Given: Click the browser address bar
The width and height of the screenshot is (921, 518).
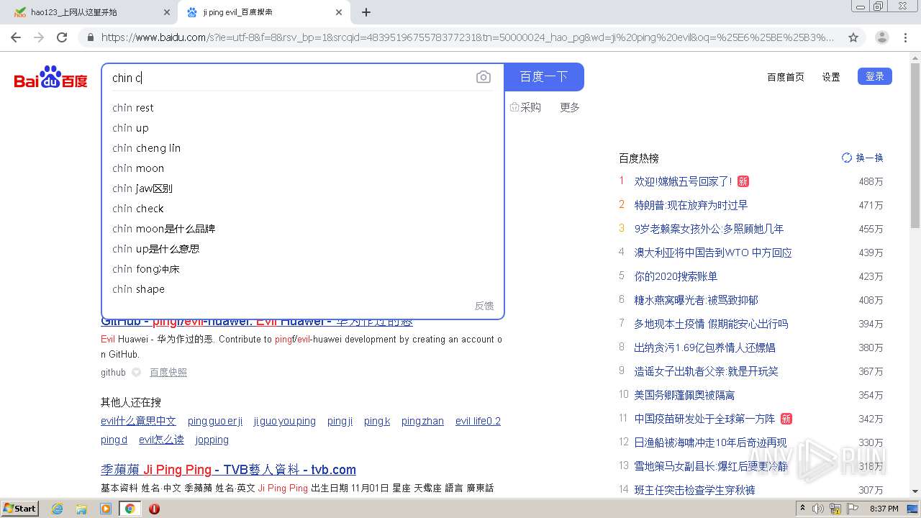Looking at the screenshot, I should click(468, 37).
